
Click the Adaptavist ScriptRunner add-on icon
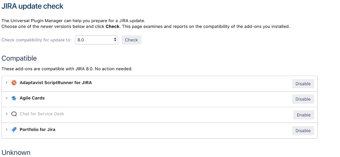(x=14, y=83)
